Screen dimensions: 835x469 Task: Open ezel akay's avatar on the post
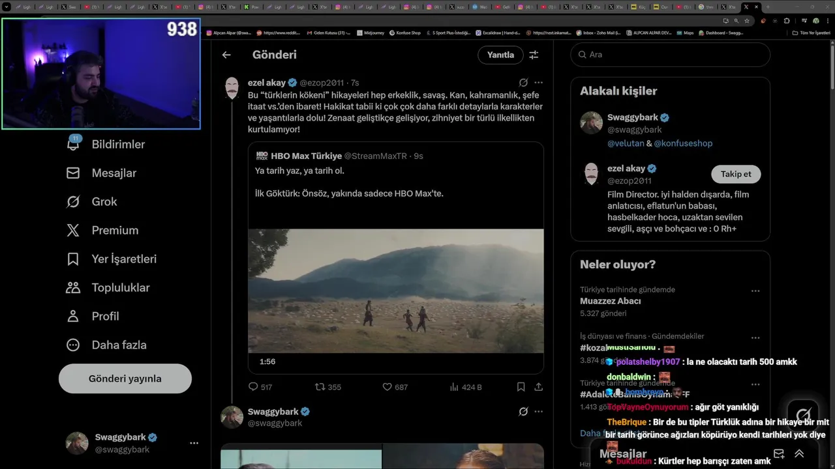click(232, 88)
